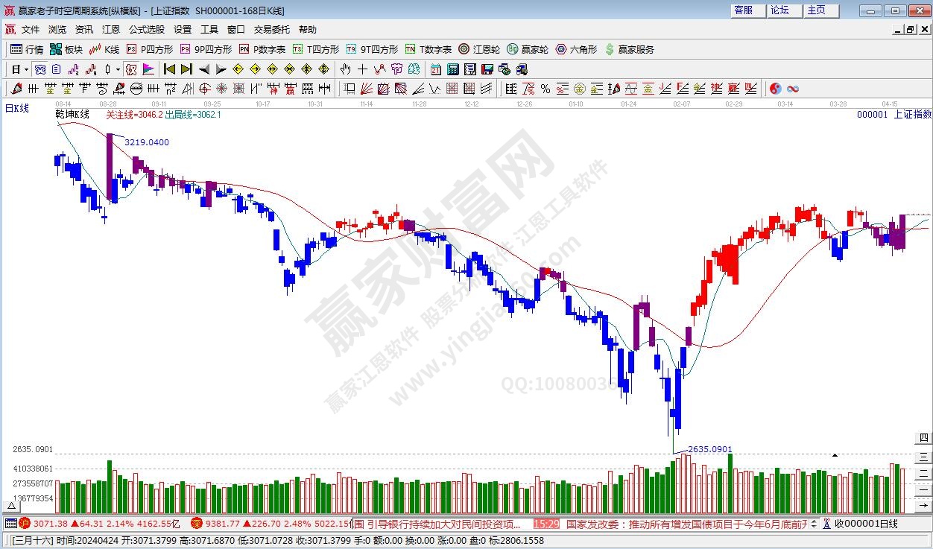Jump to the first bar arrow
The height and width of the screenshot is (549, 933).
point(169,69)
